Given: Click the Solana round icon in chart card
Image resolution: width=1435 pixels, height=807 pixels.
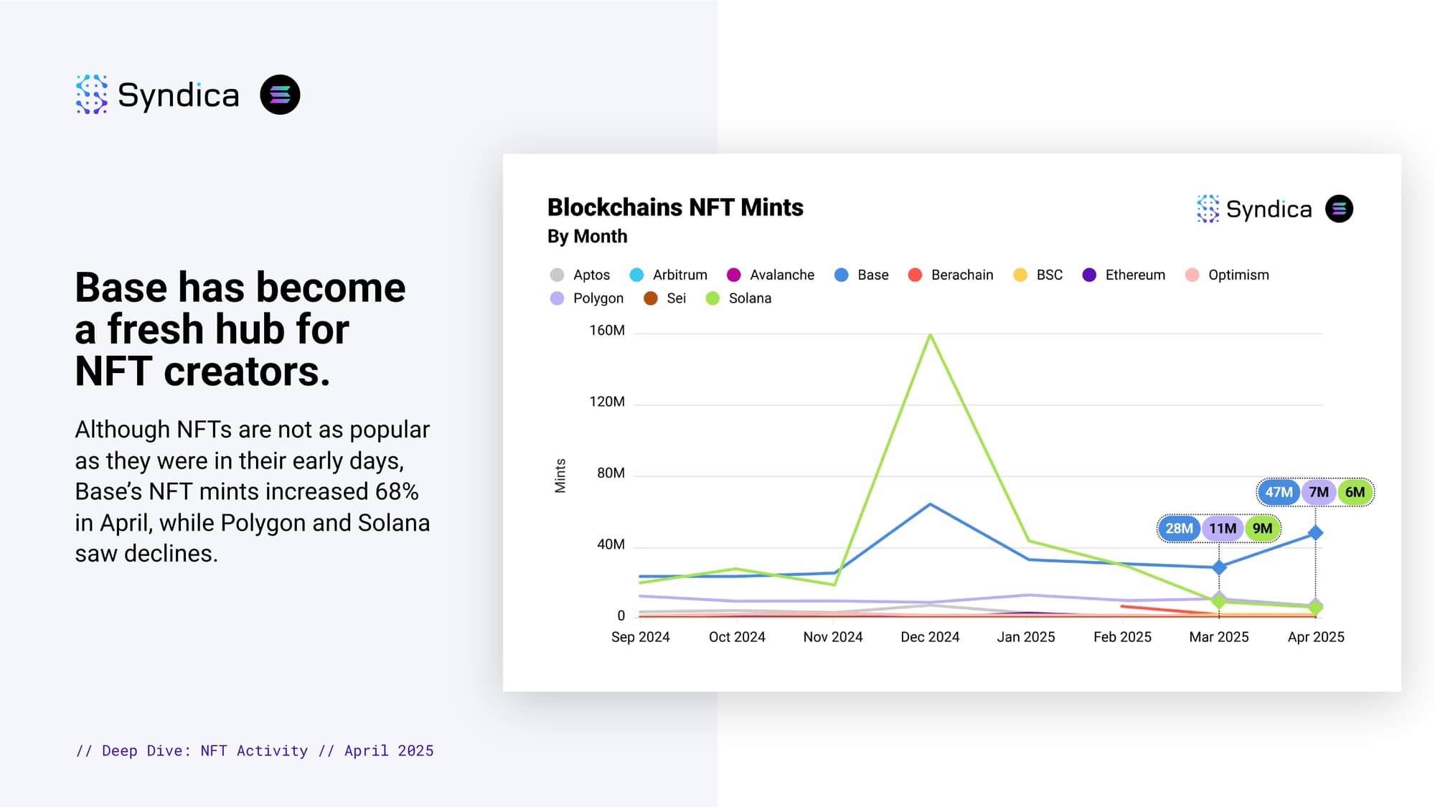Looking at the screenshot, I should [1339, 209].
